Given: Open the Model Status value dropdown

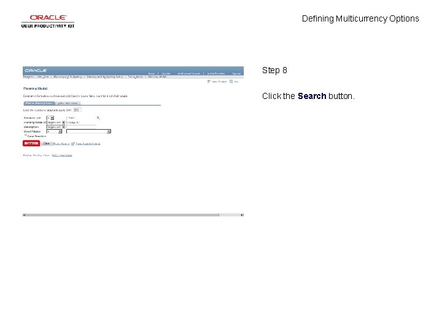Looking at the screenshot, I should pyautogui.click(x=88, y=132).
